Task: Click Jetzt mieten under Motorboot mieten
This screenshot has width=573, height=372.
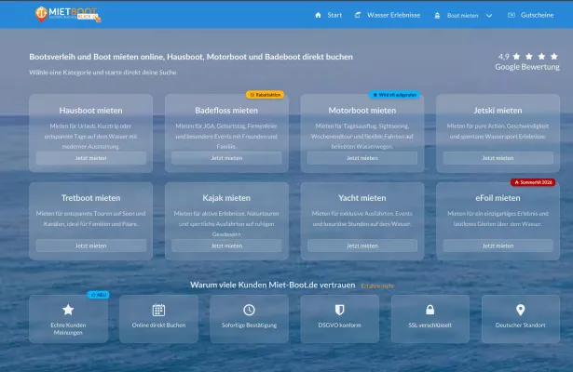Action: click(362, 158)
